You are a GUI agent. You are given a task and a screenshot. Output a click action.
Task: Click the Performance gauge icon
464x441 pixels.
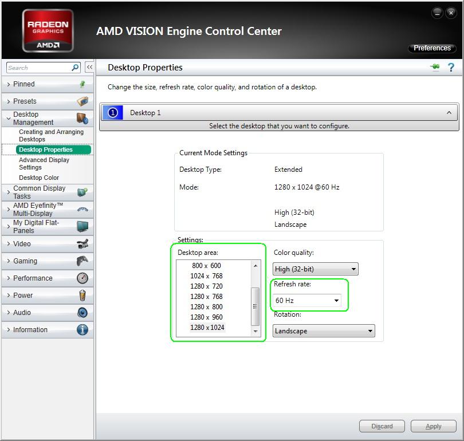82,278
